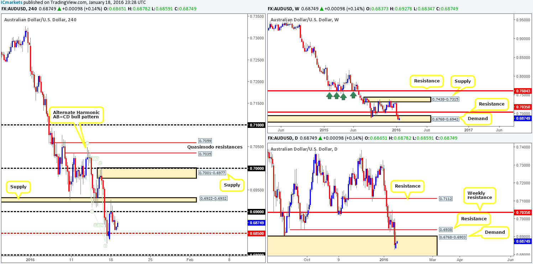Click the Demand callout on the daily chart
This screenshot has width=533, height=264.
[494, 232]
